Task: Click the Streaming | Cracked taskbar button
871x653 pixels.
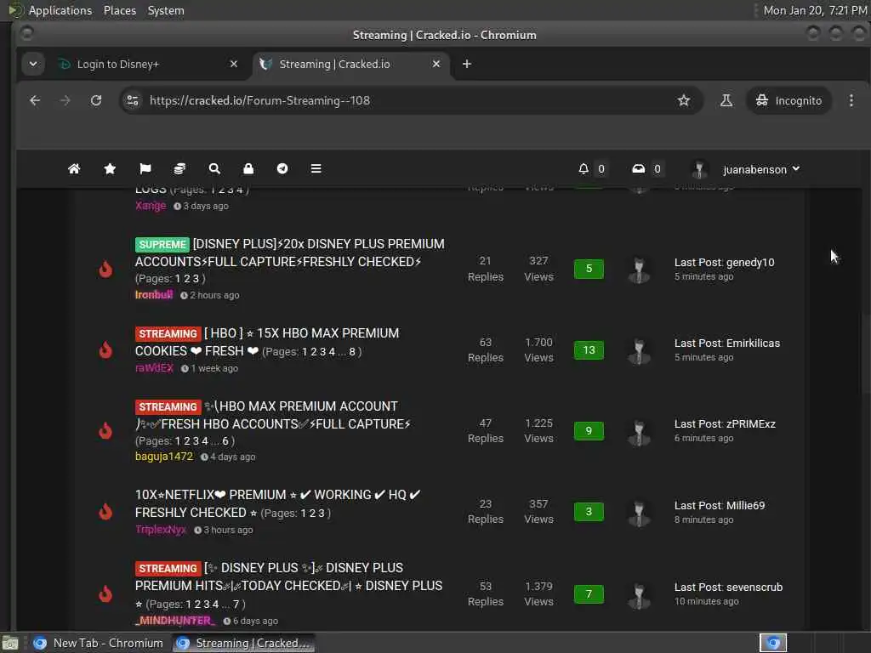Action: click(x=243, y=643)
